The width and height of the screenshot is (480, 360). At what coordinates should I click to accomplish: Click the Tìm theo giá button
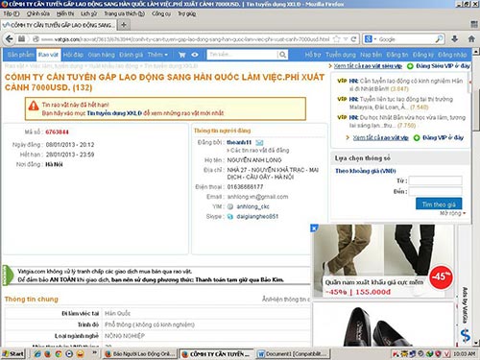click(439, 204)
